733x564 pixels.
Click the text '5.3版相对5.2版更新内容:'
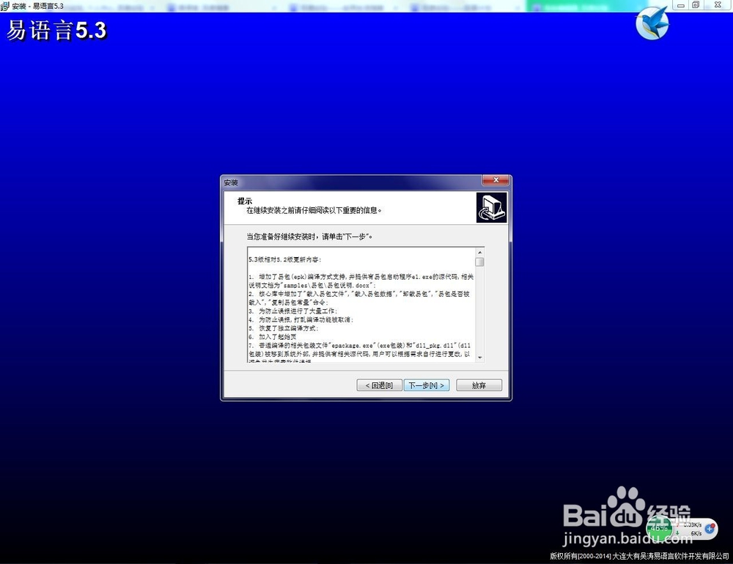click(x=285, y=259)
